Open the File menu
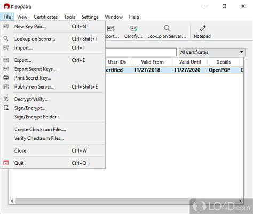 (7, 17)
